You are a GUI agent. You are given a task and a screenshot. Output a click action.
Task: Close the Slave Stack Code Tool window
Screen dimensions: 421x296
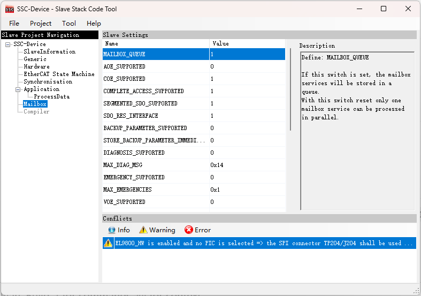point(408,9)
